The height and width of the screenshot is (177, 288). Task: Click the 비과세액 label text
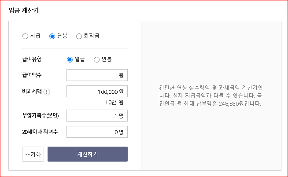click(32, 91)
